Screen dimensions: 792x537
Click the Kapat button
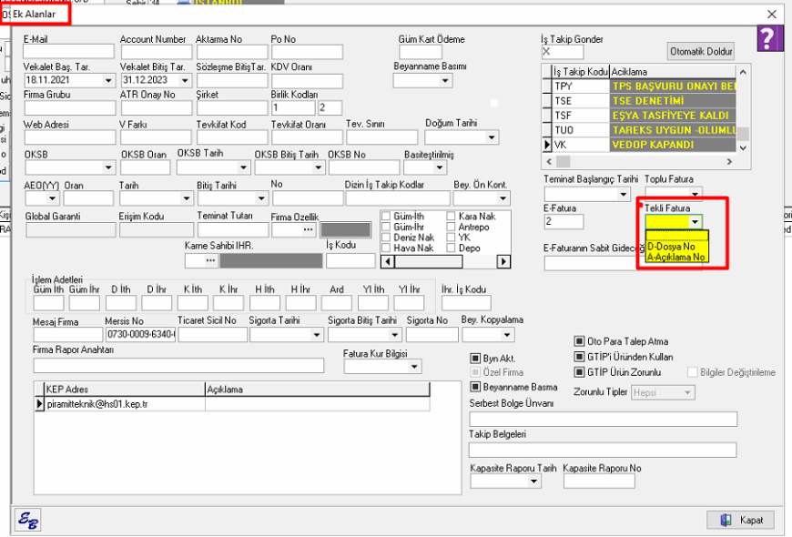coord(742,520)
